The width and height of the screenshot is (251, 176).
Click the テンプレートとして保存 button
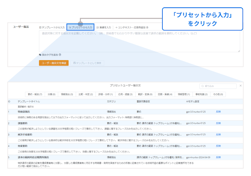click(x=87, y=63)
